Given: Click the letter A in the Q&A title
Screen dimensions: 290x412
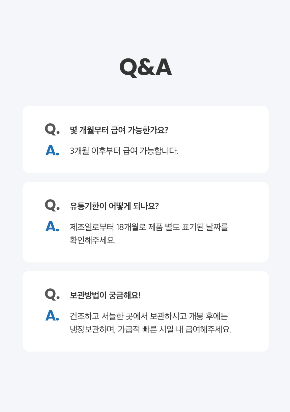Looking at the screenshot, I should (x=163, y=68).
